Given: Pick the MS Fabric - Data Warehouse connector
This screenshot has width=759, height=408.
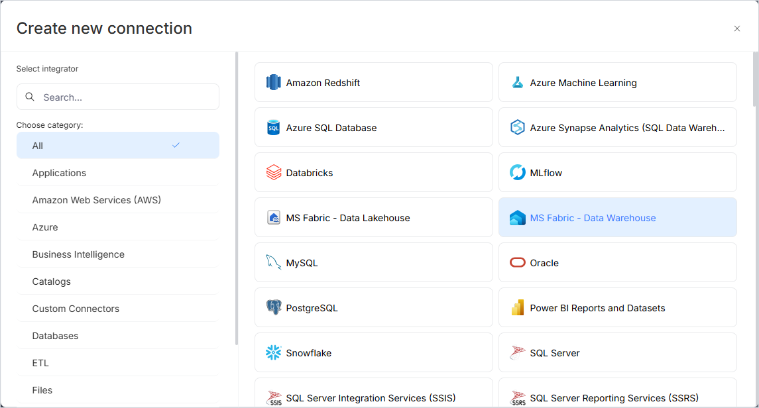Looking at the screenshot, I should 617,218.
